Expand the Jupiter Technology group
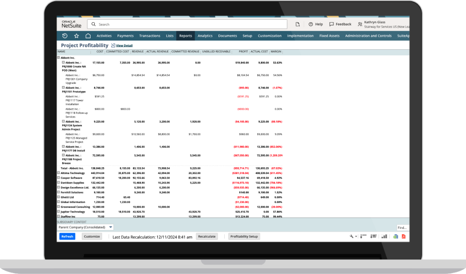The height and width of the screenshot is (274, 466). pyautogui.click(x=59, y=211)
